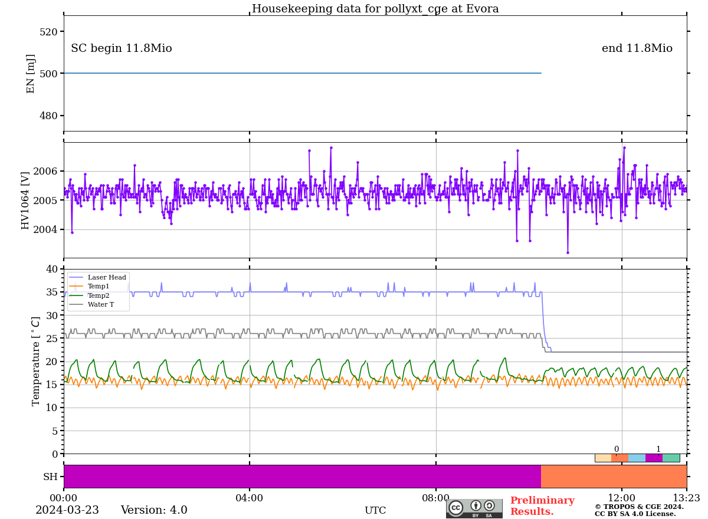Click the '25' tick on the temperature axis
The width and height of the screenshot is (708, 519).
52,339
